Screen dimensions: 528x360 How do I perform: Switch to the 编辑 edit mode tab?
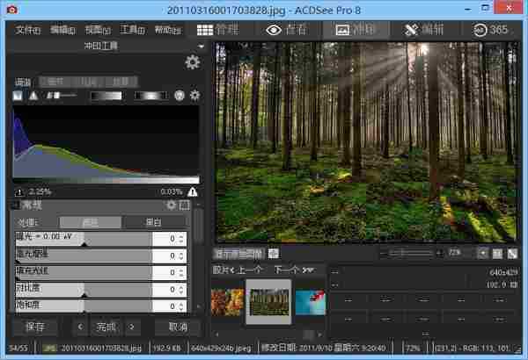click(424, 29)
